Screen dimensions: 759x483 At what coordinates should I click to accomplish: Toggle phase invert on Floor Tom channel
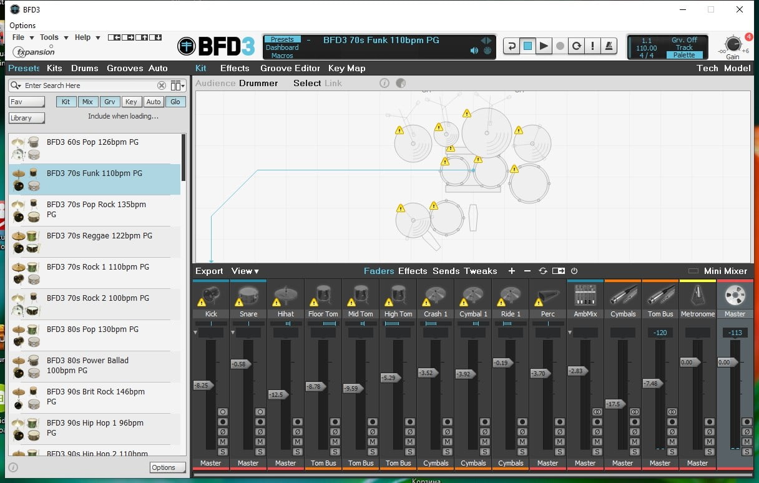coord(335,432)
